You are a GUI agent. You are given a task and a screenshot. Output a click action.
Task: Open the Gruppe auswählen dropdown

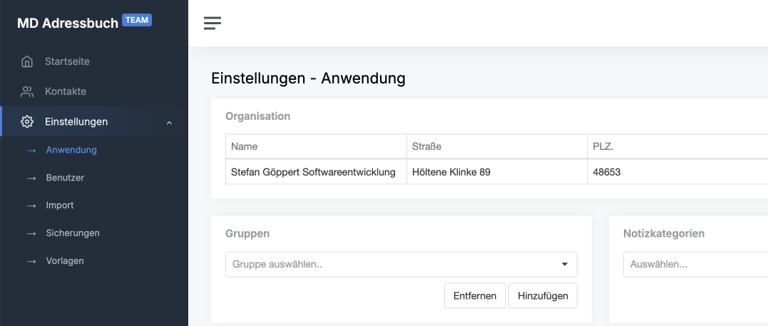coord(401,264)
